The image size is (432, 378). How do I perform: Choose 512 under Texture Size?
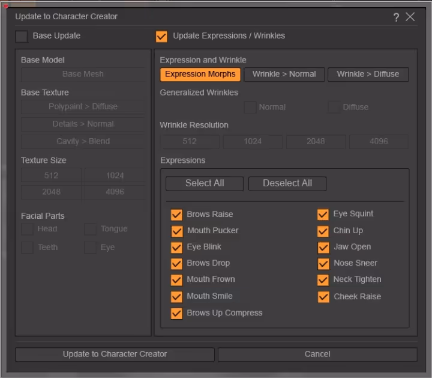click(x=51, y=175)
